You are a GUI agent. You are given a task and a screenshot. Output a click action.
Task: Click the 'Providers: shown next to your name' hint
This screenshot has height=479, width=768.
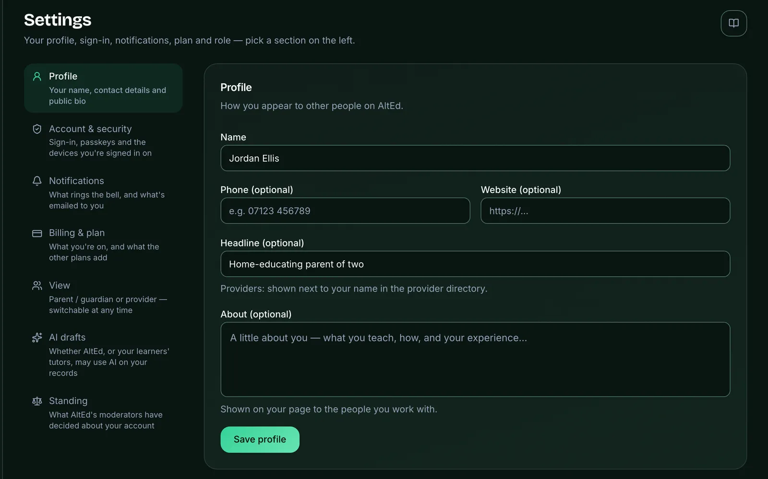pyautogui.click(x=354, y=289)
